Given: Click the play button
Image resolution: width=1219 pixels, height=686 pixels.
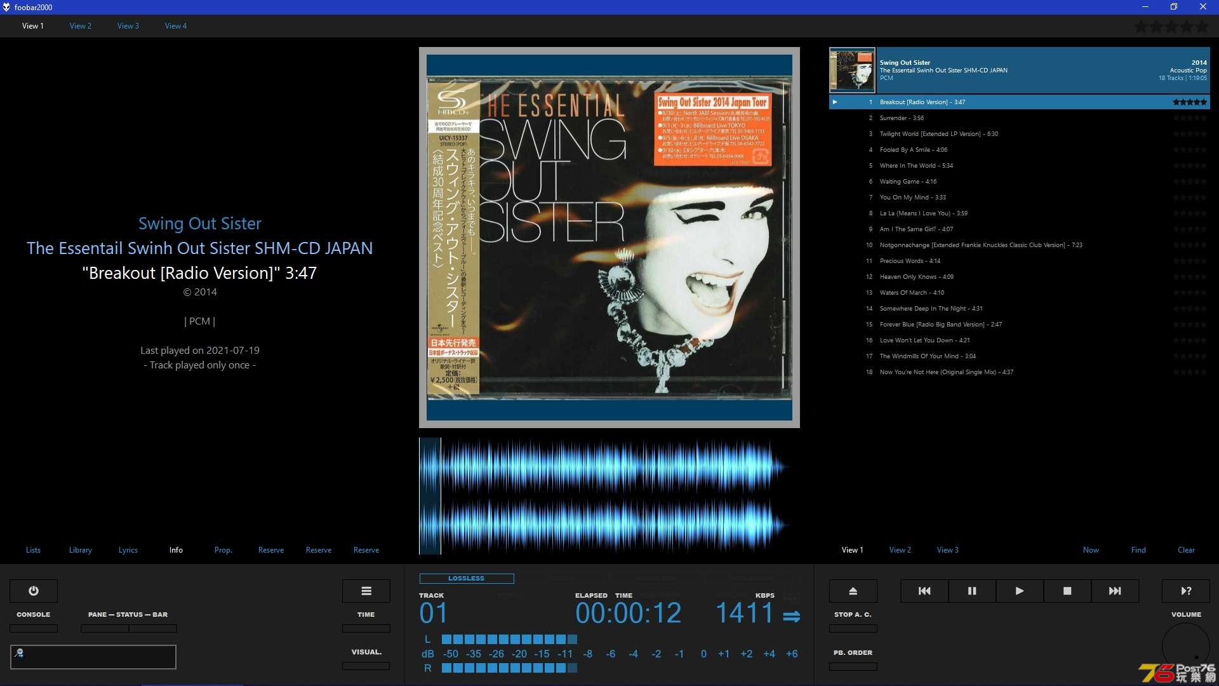Looking at the screenshot, I should coord(1020,591).
